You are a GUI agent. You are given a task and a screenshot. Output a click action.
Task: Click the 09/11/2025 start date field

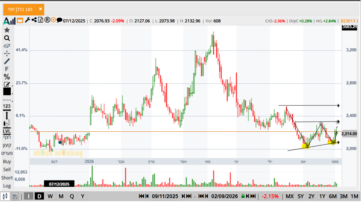[165, 196]
